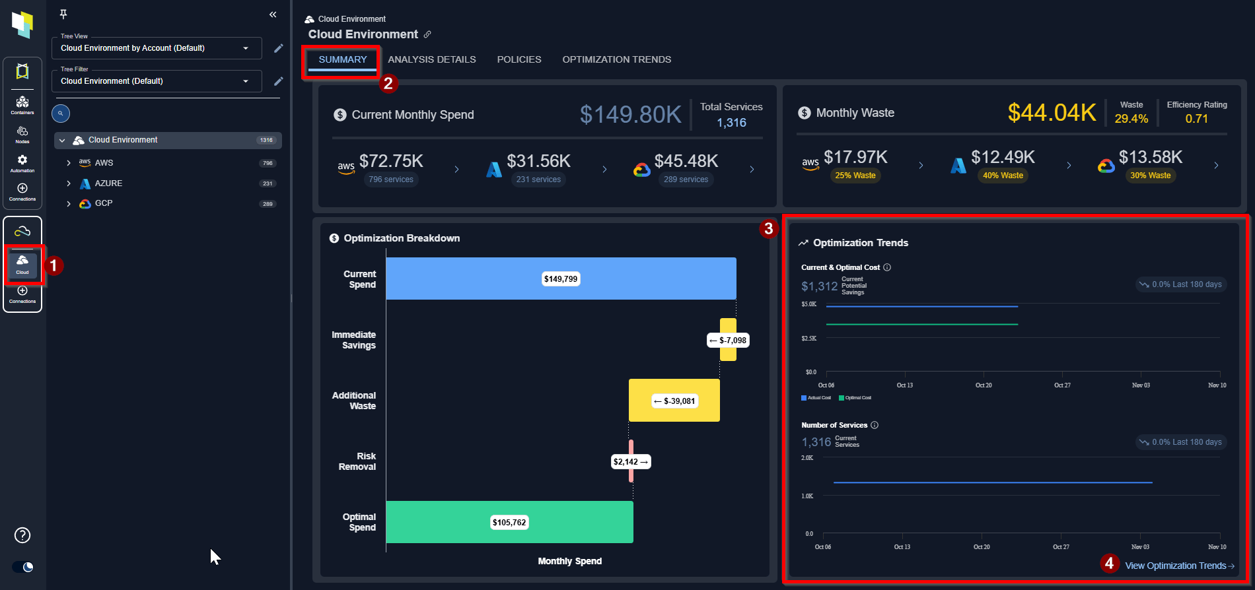The width and height of the screenshot is (1255, 590).
Task: Expand the AZURE tree node
Action: 69,183
